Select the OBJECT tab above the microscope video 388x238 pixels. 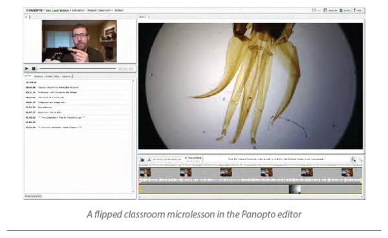pos(143,17)
